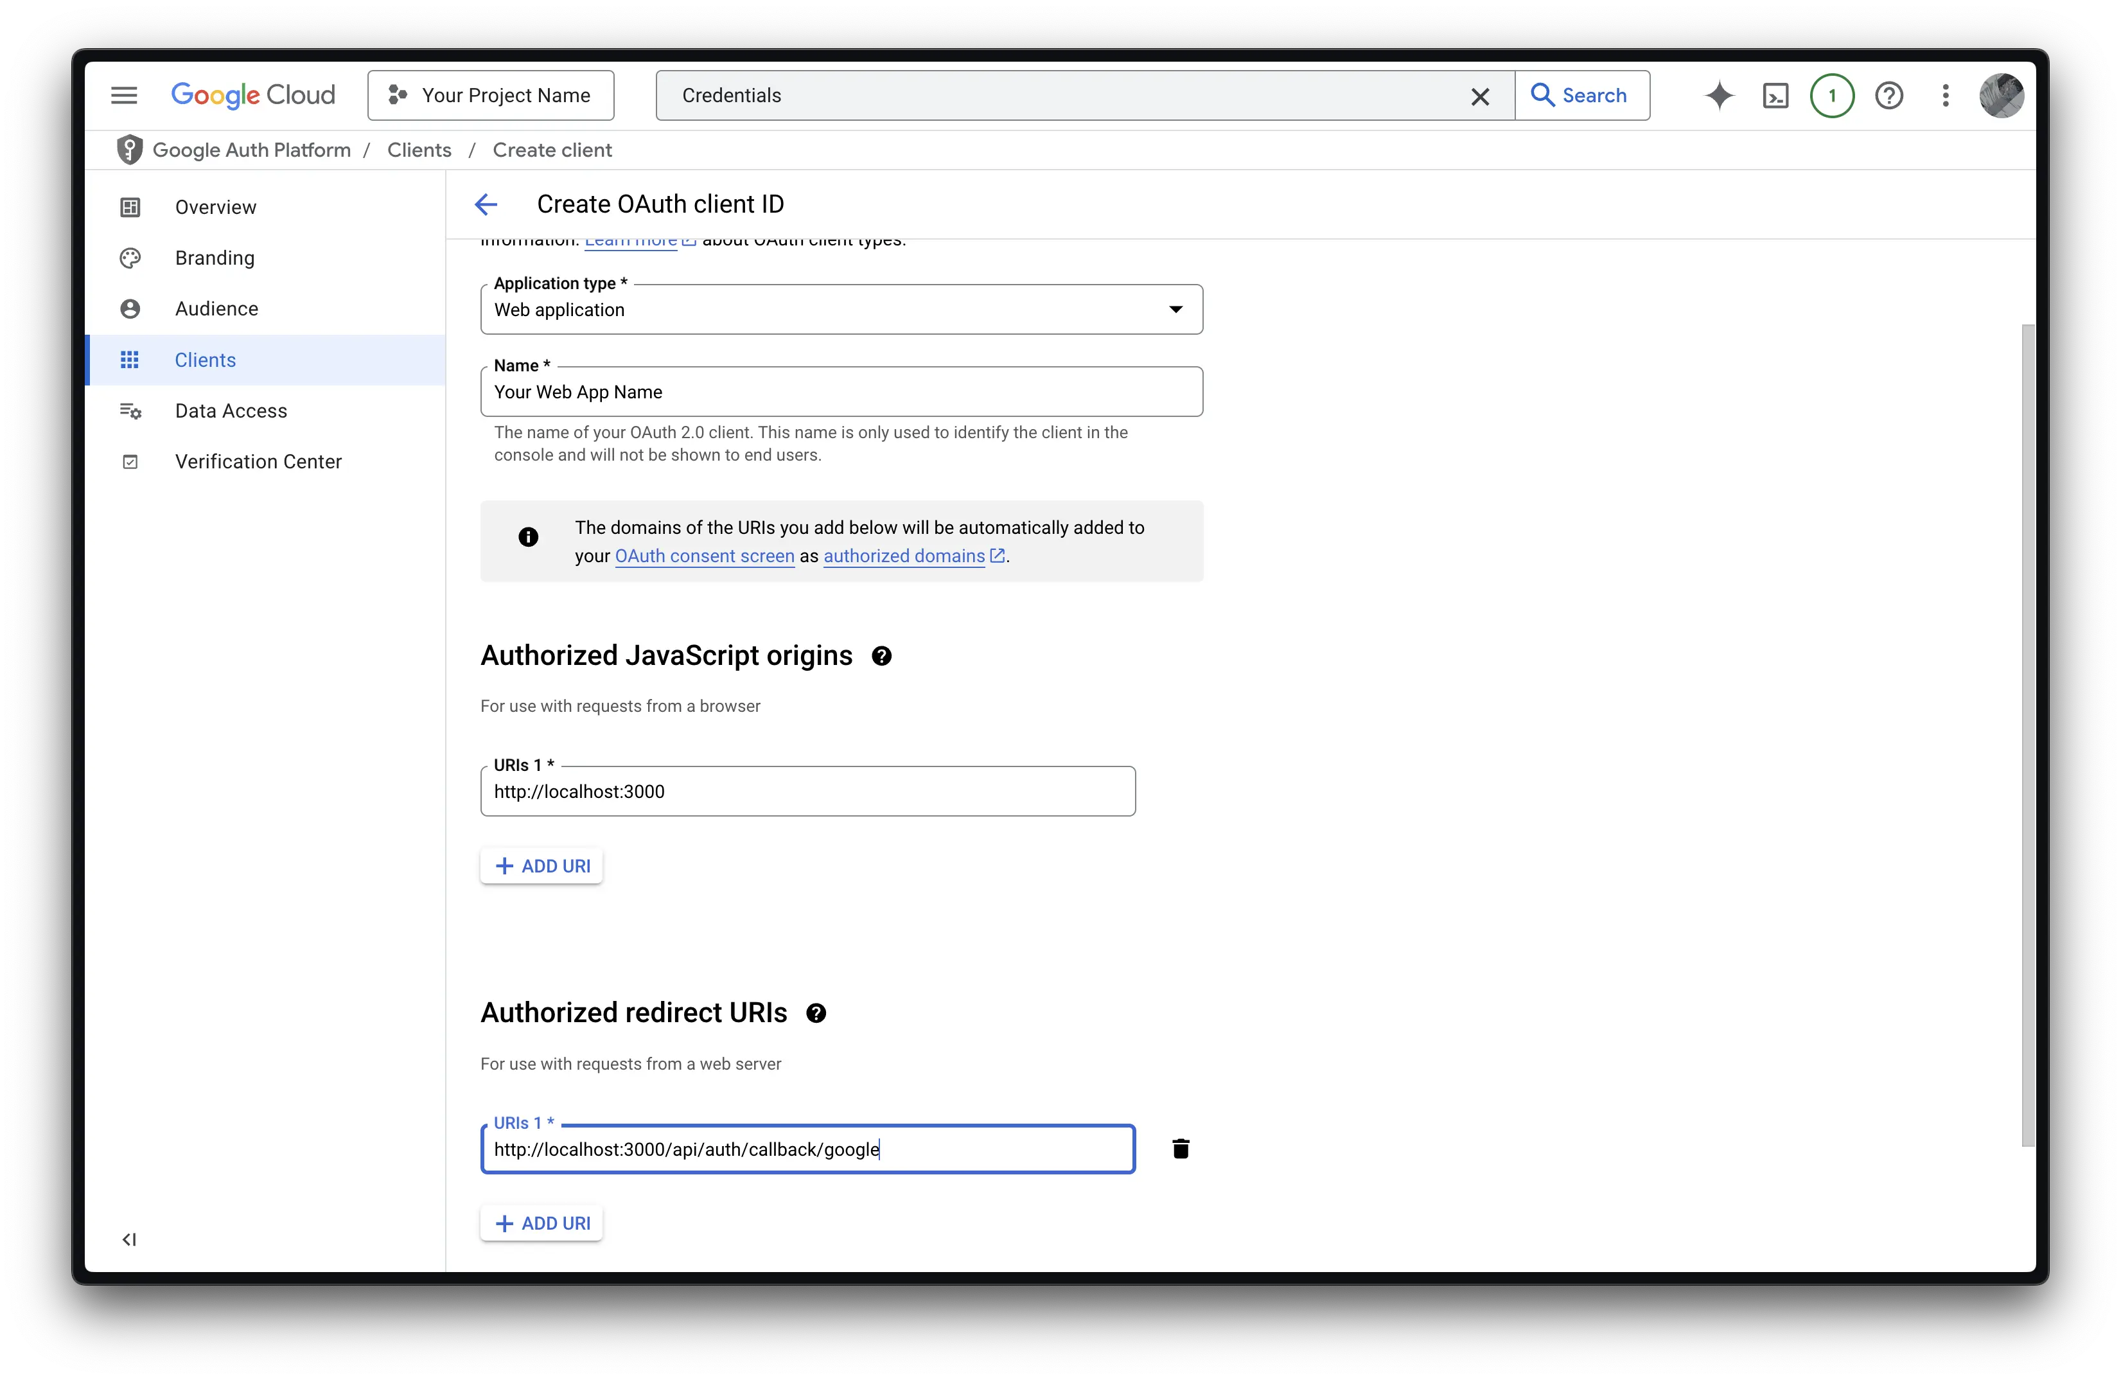
Task: Open the Application type dropdown
Action: pyautogui.click(x=841, y=309)
